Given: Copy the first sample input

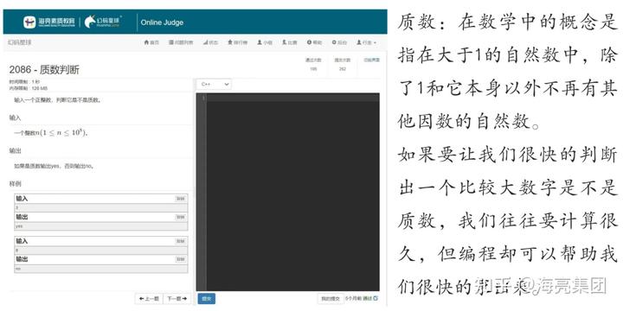Looking at the screenshot, I should click(180, 199).
